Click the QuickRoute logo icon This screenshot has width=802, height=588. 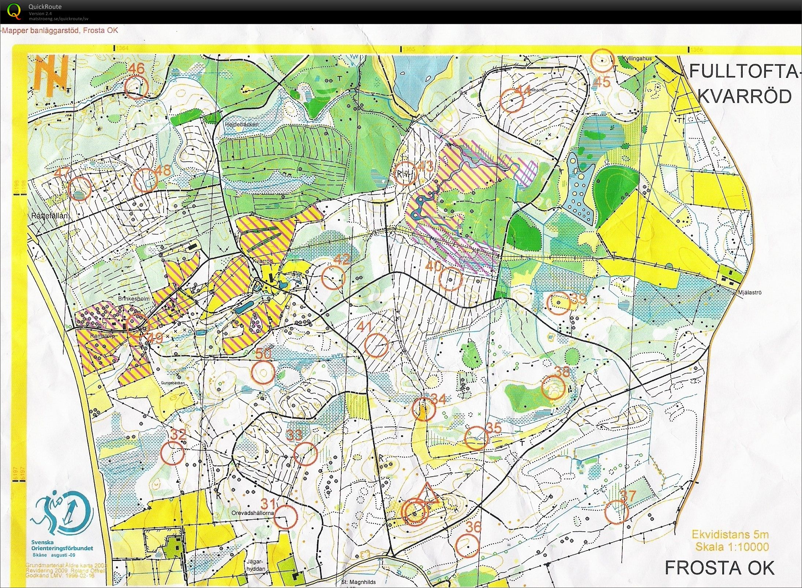14,11
